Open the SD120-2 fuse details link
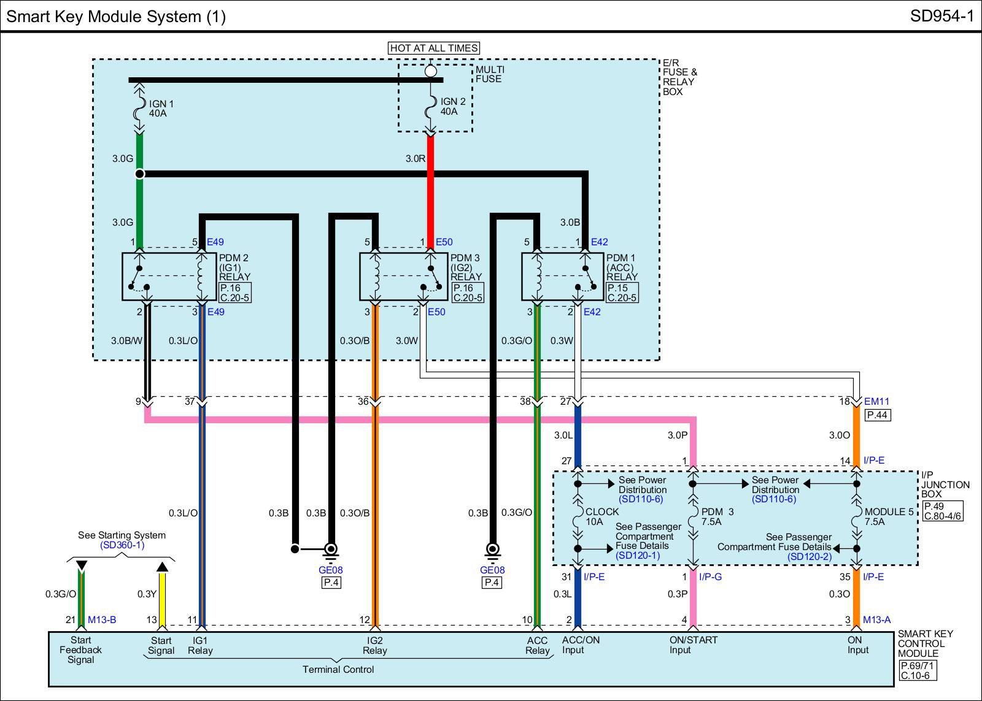 pyautogui.click(x=809, y=557)
